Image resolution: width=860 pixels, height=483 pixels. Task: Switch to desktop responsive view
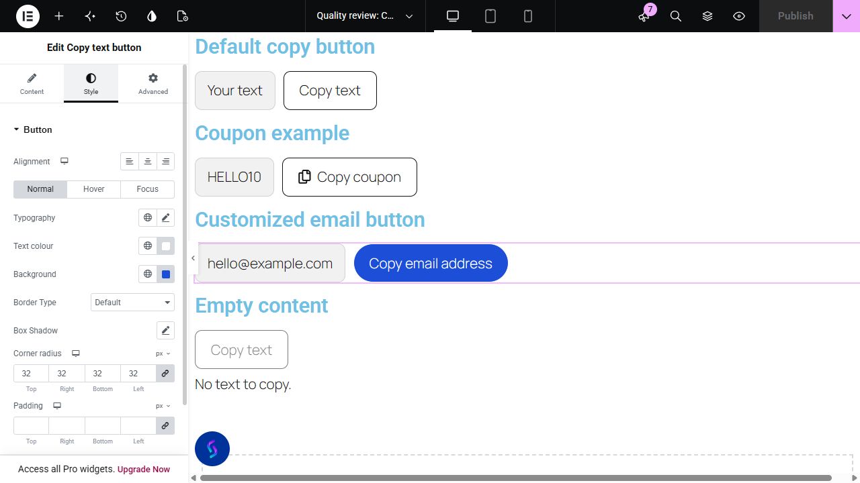[453, 16]
